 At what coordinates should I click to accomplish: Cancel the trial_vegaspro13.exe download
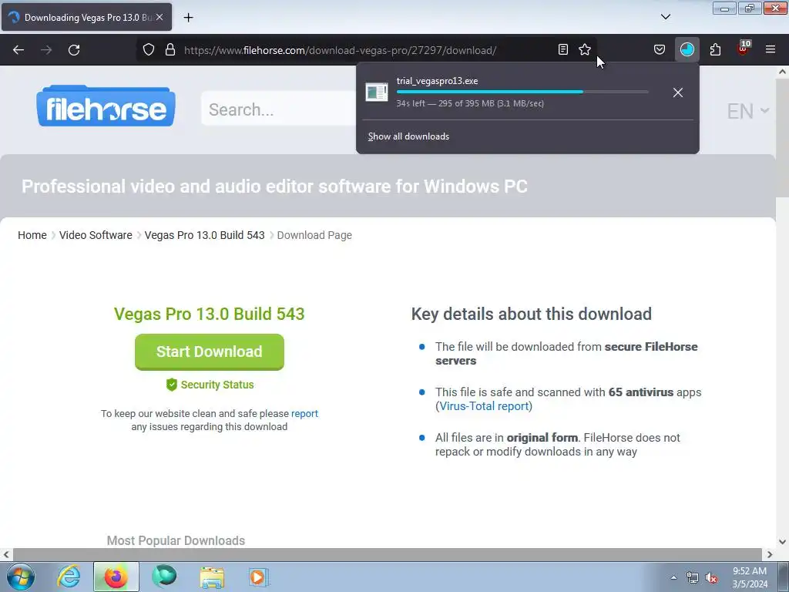point(678,92)
